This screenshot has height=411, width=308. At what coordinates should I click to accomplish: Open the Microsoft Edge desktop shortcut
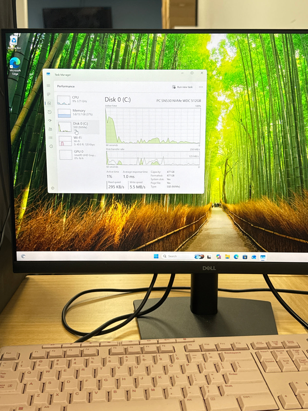coord(15,66)
